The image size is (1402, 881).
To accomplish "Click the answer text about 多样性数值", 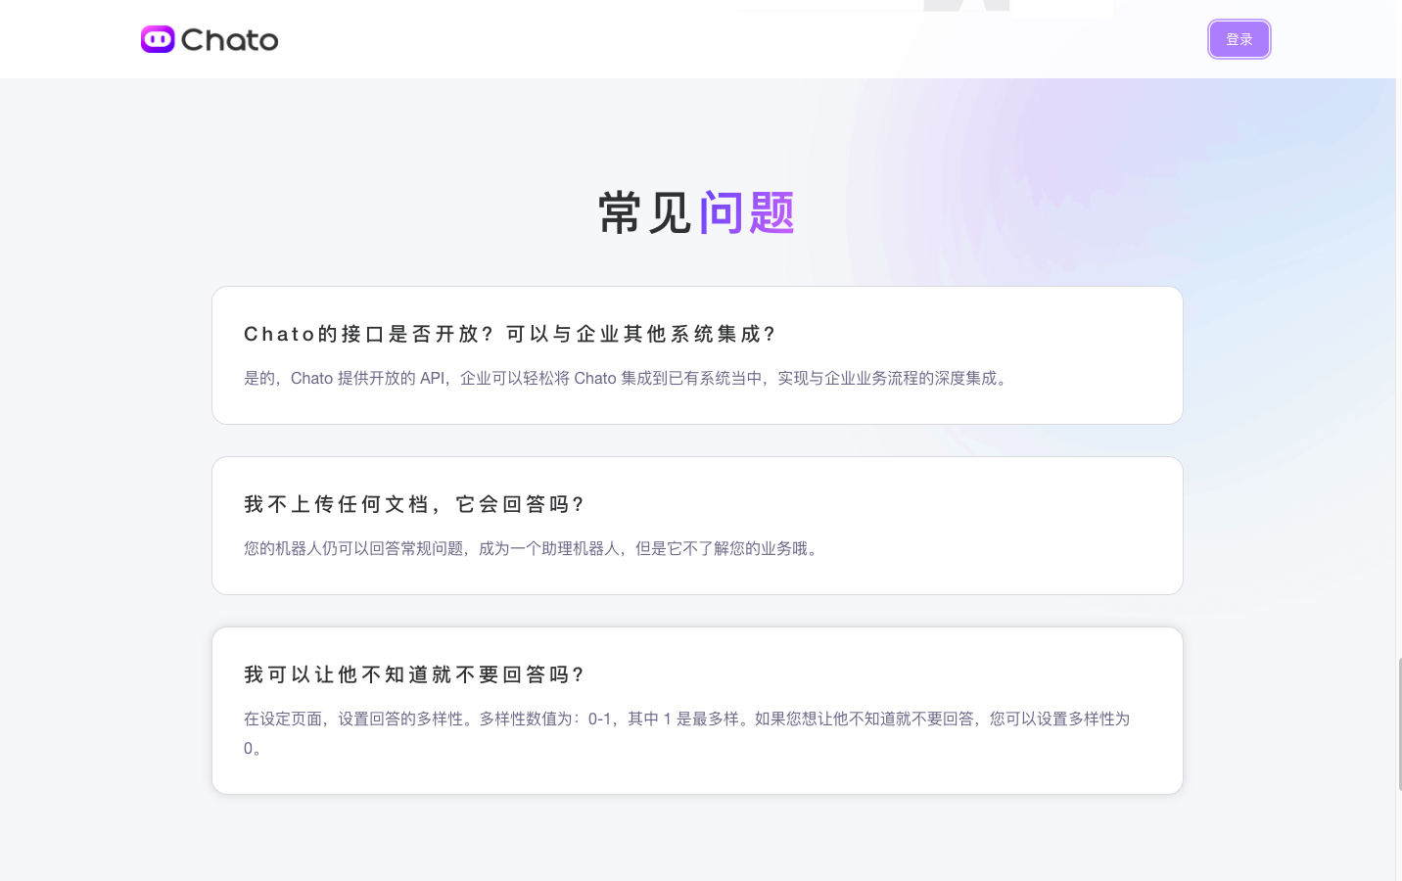I will pyautogui.click(x=686, y=733).
